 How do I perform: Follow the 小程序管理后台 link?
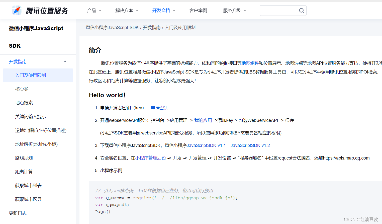tap(151, 158)
